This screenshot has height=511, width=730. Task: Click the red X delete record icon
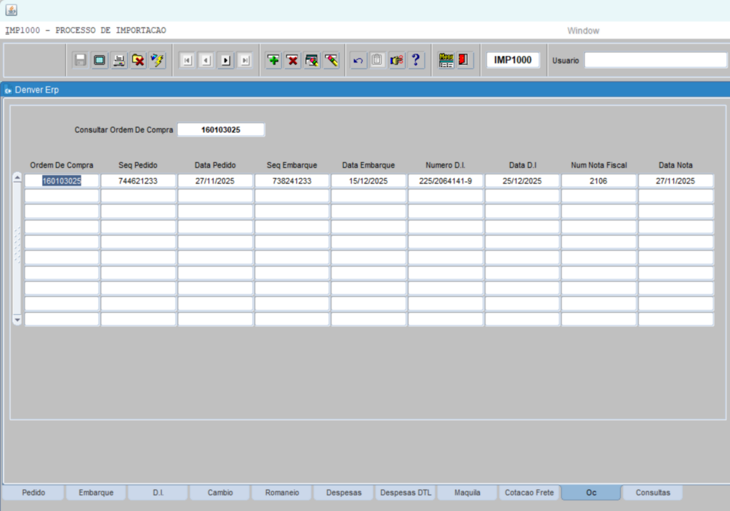coord(293,60)
